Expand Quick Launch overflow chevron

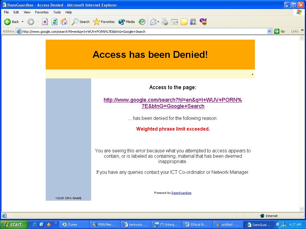click(x=55, y=223)
